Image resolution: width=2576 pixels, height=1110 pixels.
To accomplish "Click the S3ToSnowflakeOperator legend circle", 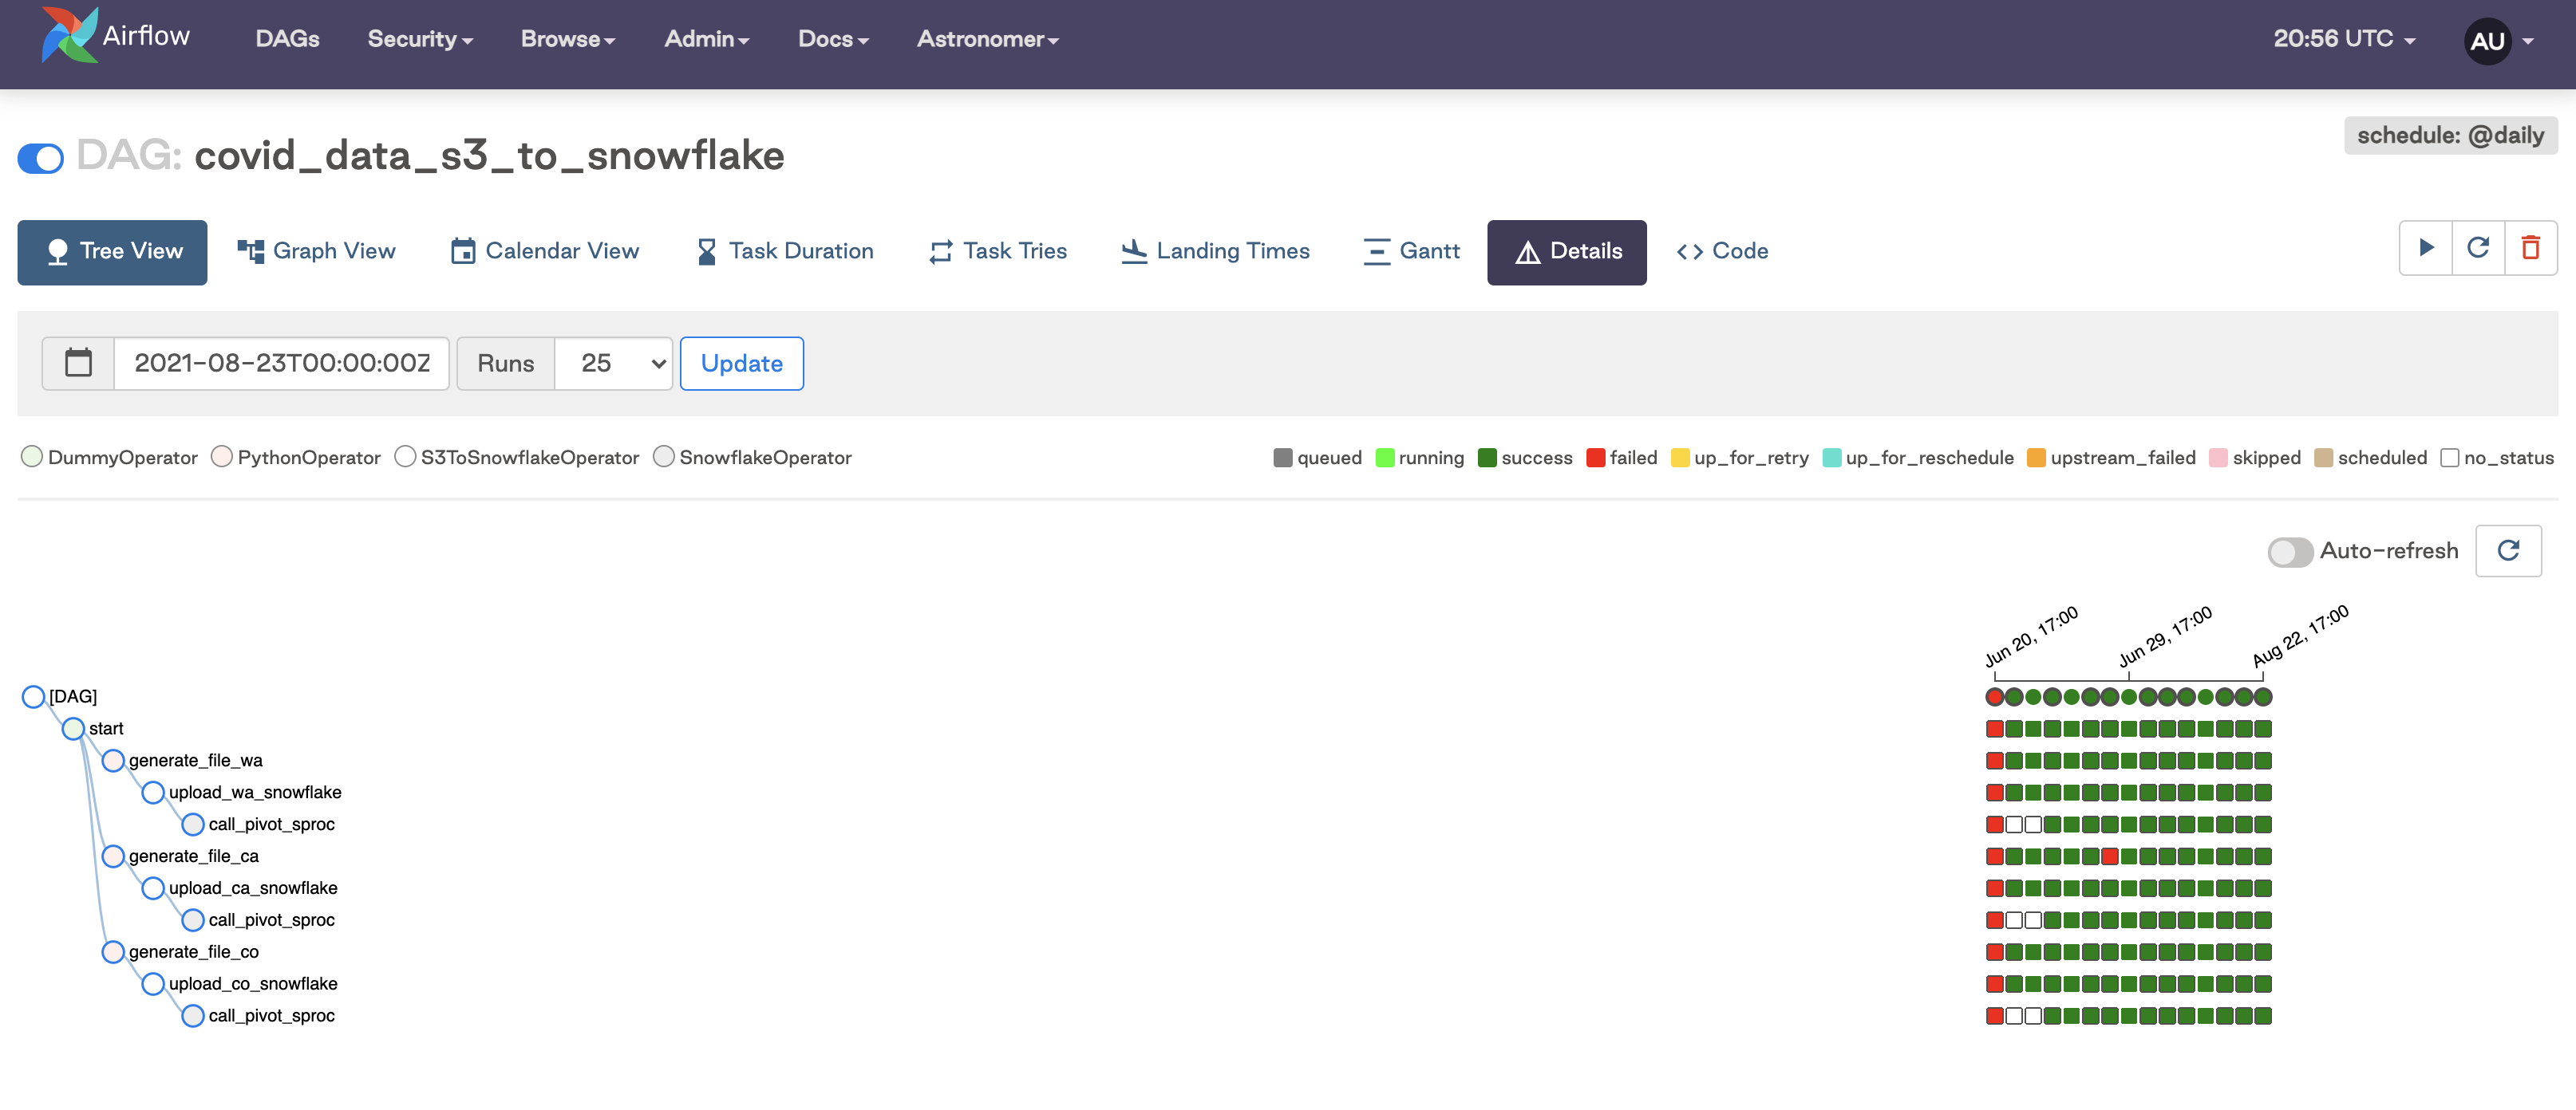I will click(405, 457).
